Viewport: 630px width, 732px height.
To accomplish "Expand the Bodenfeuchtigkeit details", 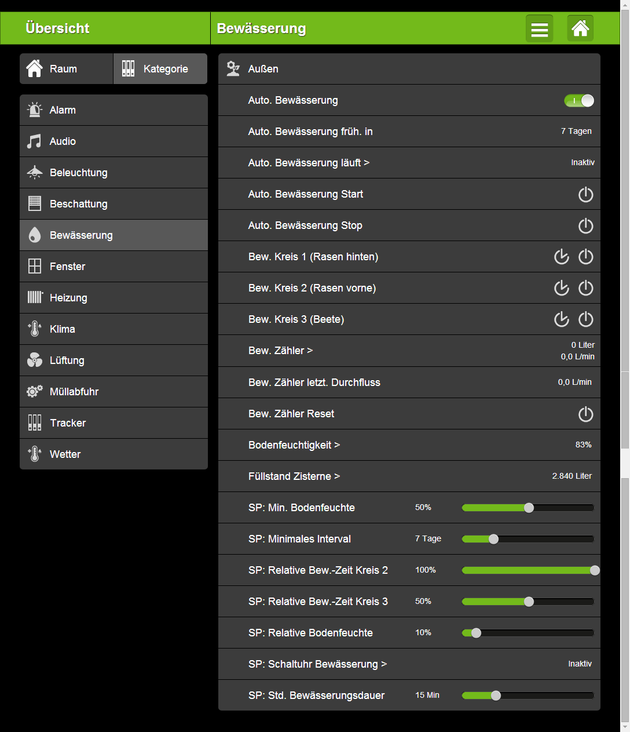I will click(x=294, y=445).
